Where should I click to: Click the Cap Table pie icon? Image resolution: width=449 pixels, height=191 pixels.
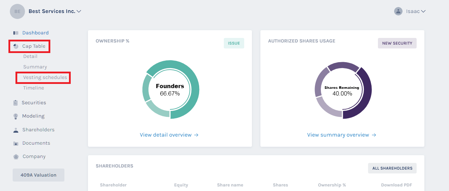(x=16, y=46)
